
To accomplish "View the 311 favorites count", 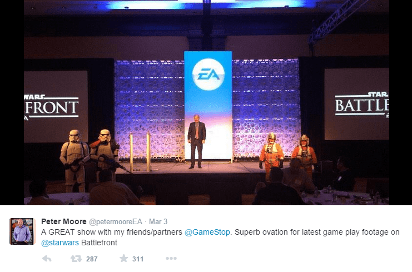I will pyautogui.click(x=138, y=259).
